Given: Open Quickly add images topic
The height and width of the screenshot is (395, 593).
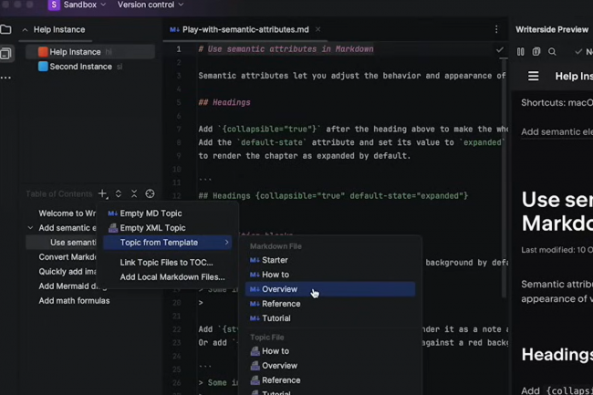Looking at the screenshot, I should pos(67,272).
